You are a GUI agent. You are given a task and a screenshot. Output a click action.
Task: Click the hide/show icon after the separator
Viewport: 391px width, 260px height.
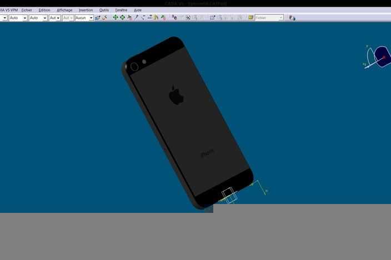pos(174,17)
